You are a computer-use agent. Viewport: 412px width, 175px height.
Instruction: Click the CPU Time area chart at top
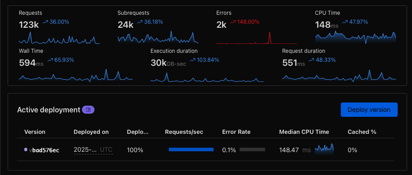[x=356, y=37]
